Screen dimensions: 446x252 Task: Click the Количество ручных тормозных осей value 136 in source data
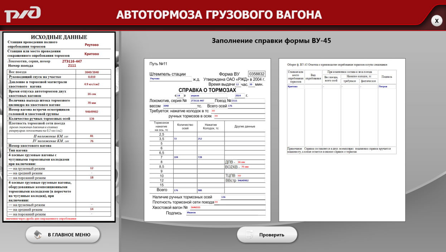coord(92,119)
